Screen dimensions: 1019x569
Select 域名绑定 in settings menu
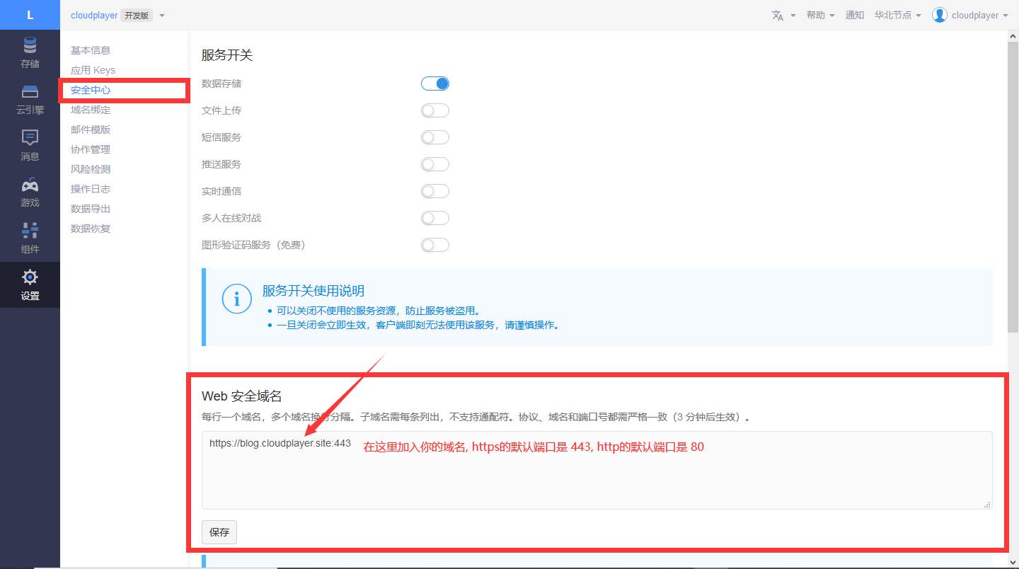(x=91, y=110)
